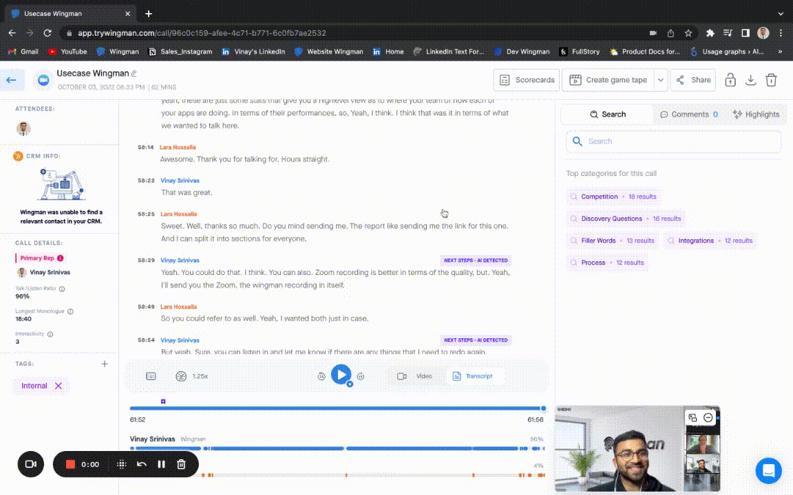793x495 pixels.
Task: Open the YouTube bookmark
Action: click(x=67, y=52)
